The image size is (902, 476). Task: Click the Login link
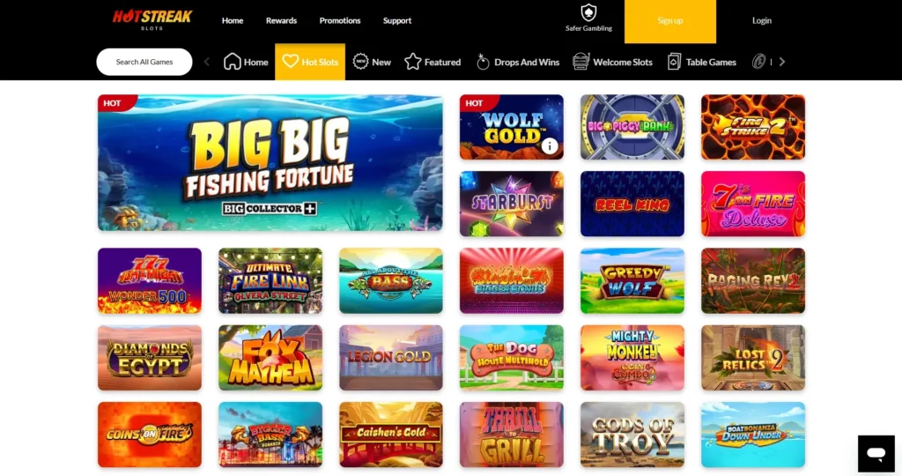762,20
